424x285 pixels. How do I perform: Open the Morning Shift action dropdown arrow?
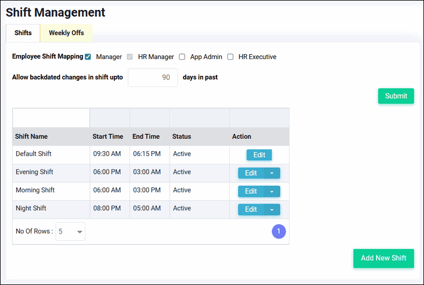click(x=272, y=191)
